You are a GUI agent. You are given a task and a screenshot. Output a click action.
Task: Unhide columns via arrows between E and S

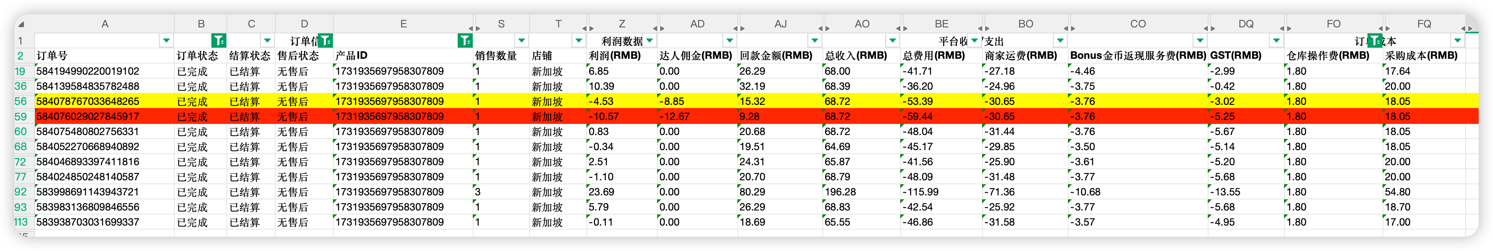474,28
